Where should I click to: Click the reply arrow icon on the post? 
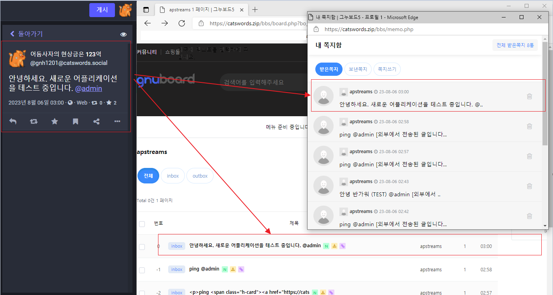(13, 122)
